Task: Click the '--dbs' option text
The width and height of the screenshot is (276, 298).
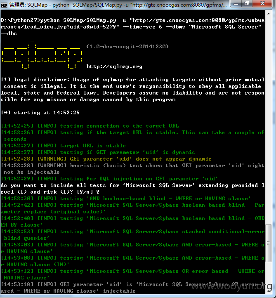Action: point(9,33)
